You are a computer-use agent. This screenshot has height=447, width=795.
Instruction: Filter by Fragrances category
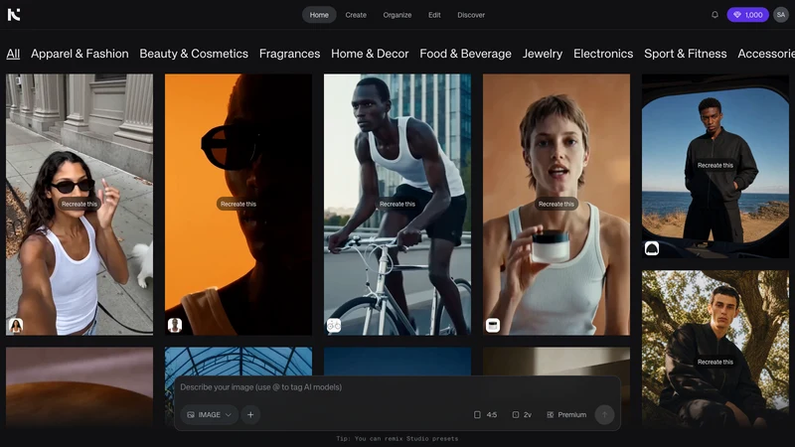[289, 54]
